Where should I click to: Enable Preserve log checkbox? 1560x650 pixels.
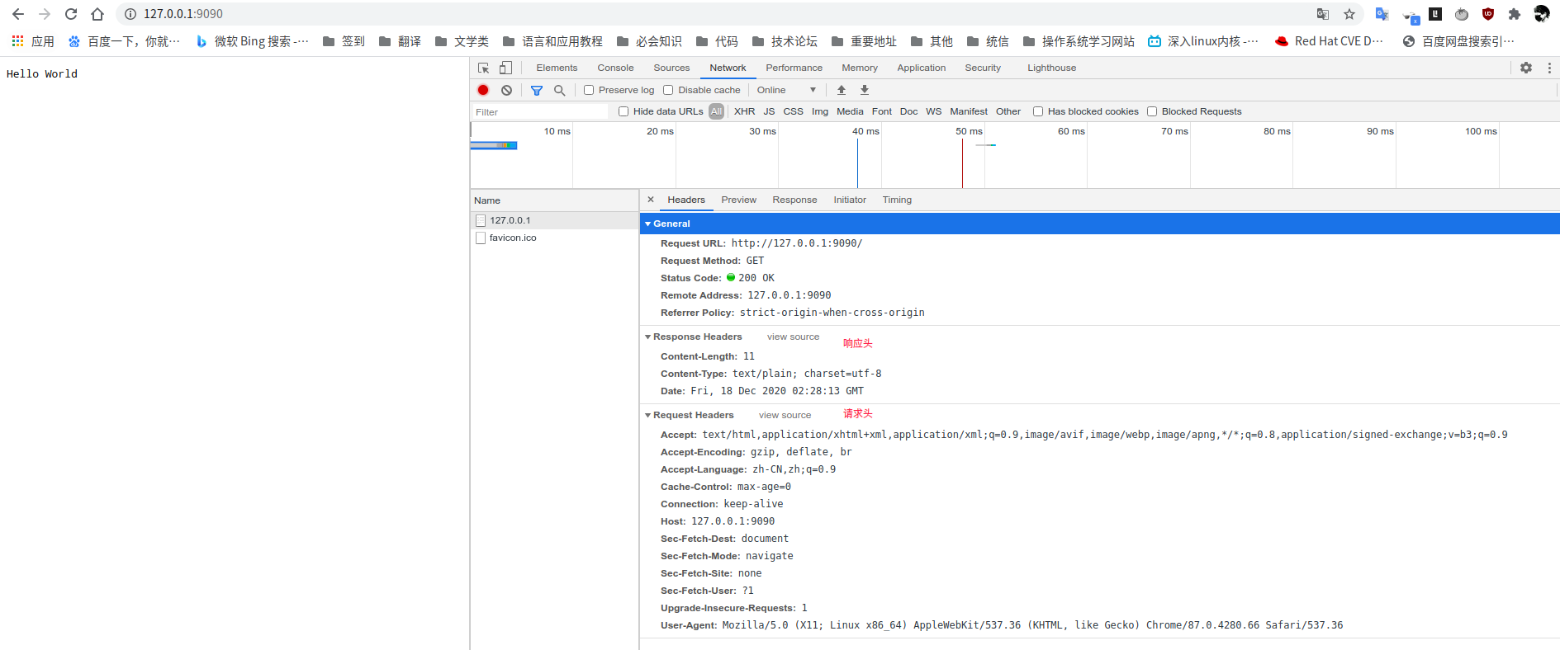(589, 90)
